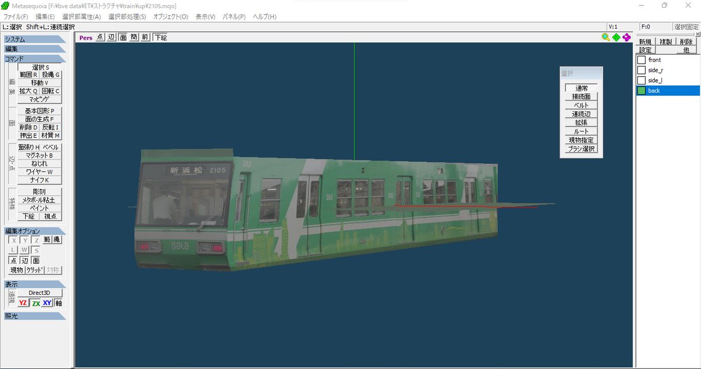Select the 材質 M material tool
This screenshot has width=701, height=369.
point(51,135)
